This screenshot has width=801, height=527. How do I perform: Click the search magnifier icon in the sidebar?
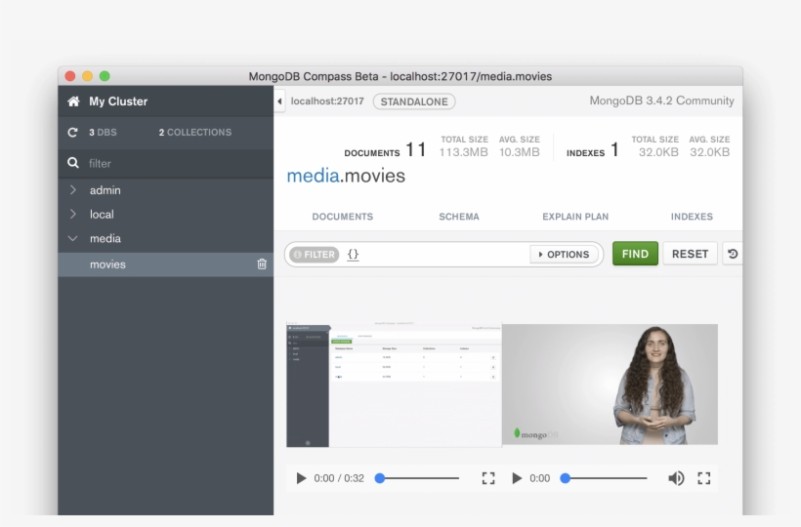[73, 163]
